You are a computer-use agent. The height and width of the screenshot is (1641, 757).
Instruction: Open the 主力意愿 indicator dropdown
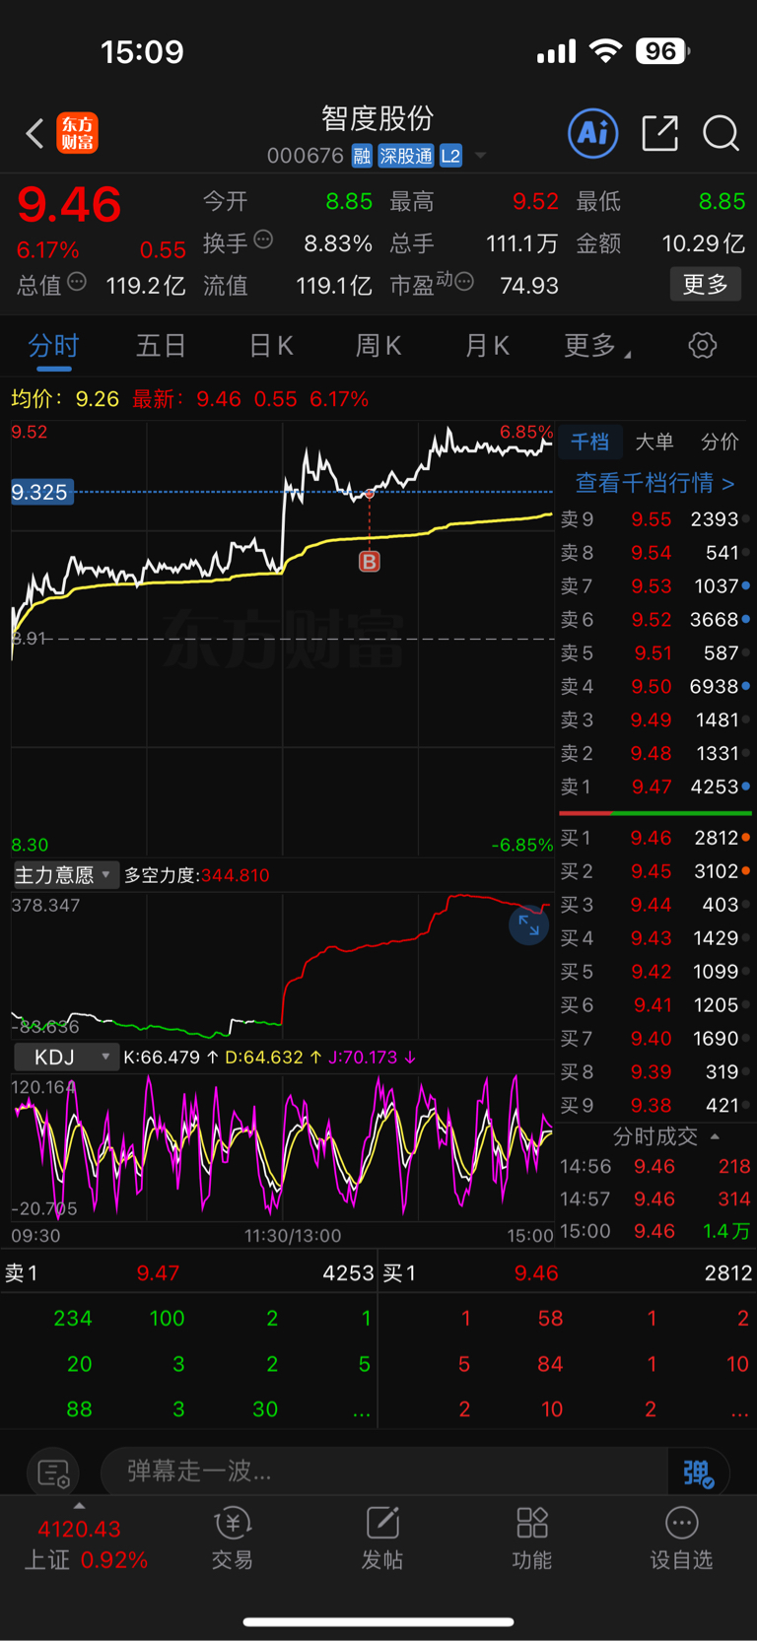click(65, 875)
